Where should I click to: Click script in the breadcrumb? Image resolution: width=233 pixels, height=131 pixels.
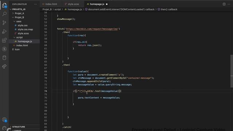(58, 9)
